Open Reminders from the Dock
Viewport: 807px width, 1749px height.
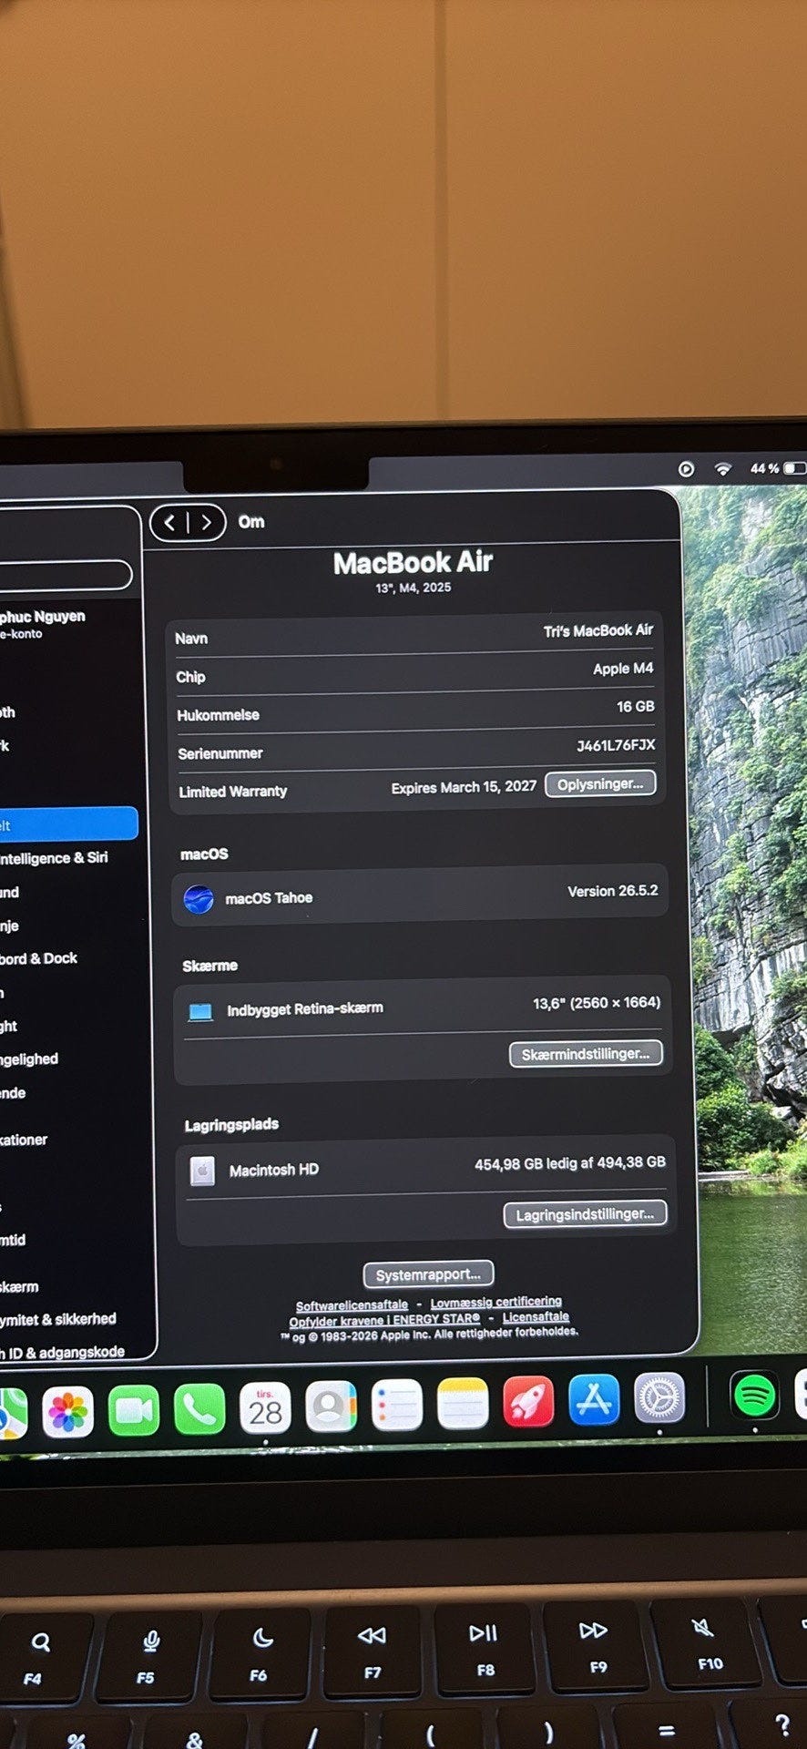click(397, 1405)
